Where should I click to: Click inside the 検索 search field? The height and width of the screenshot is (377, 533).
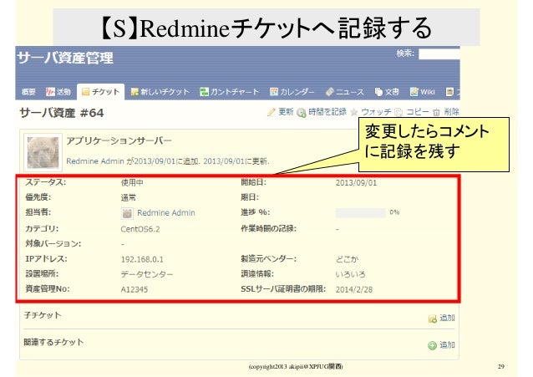(x=439, y=54)
